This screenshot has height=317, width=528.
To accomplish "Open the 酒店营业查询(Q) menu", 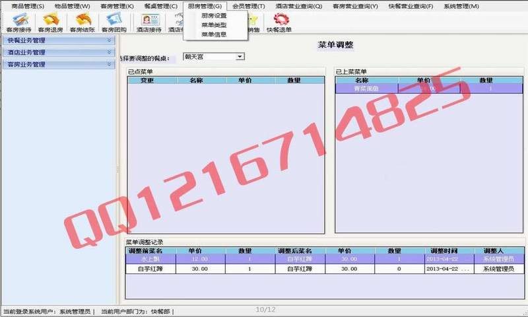I will coord(299,6).
